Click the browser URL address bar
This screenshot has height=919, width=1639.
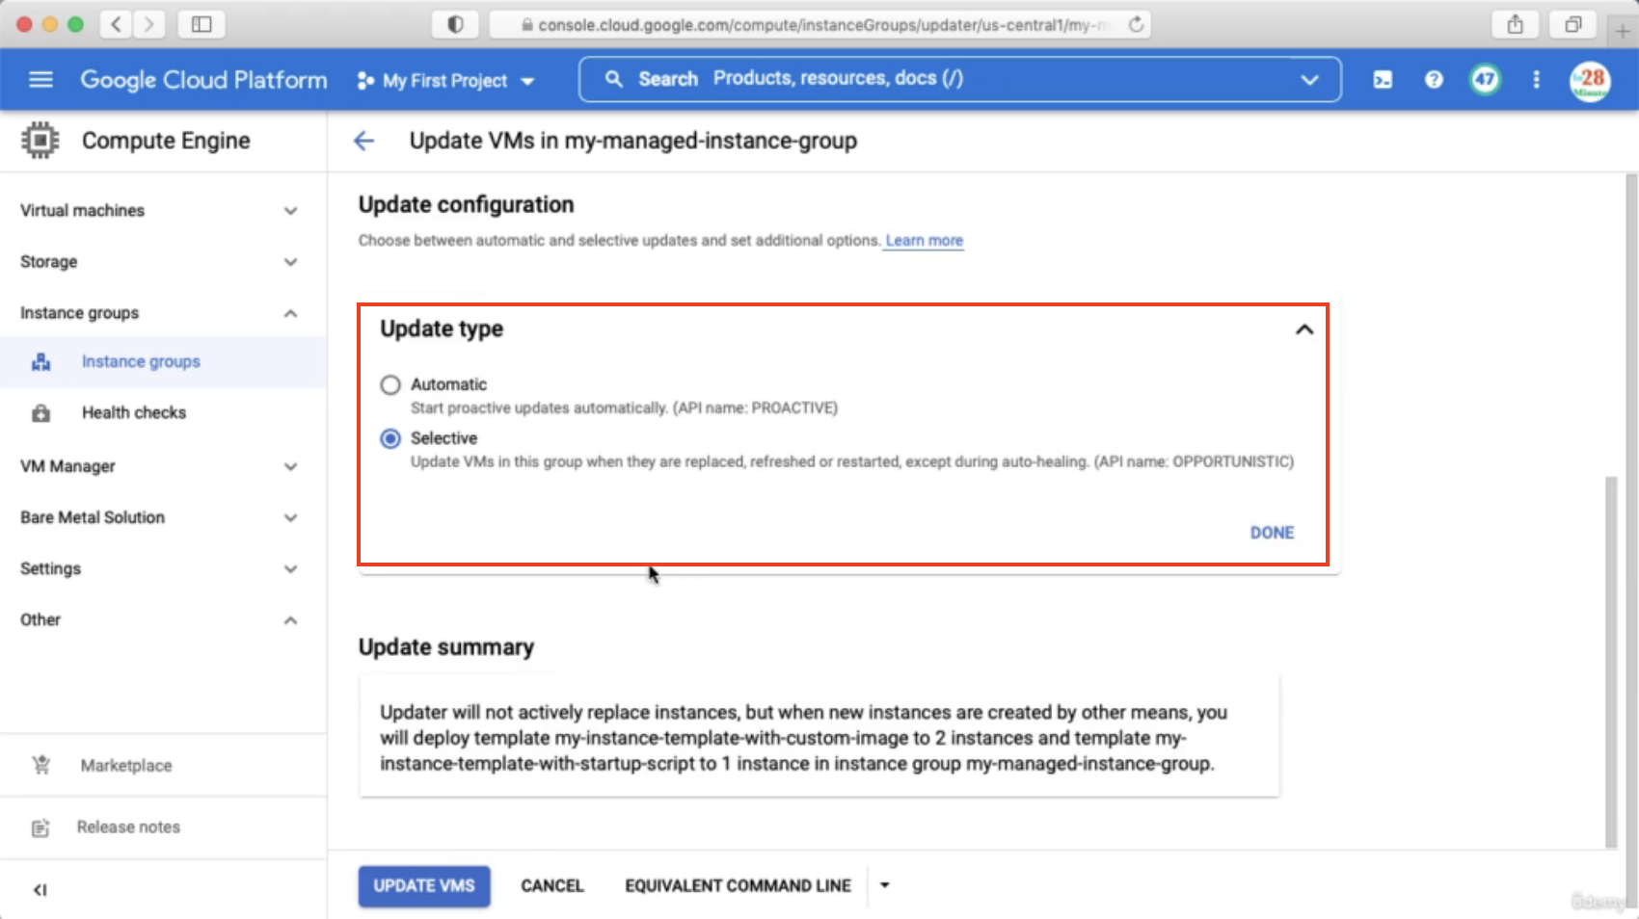[819, 24]
